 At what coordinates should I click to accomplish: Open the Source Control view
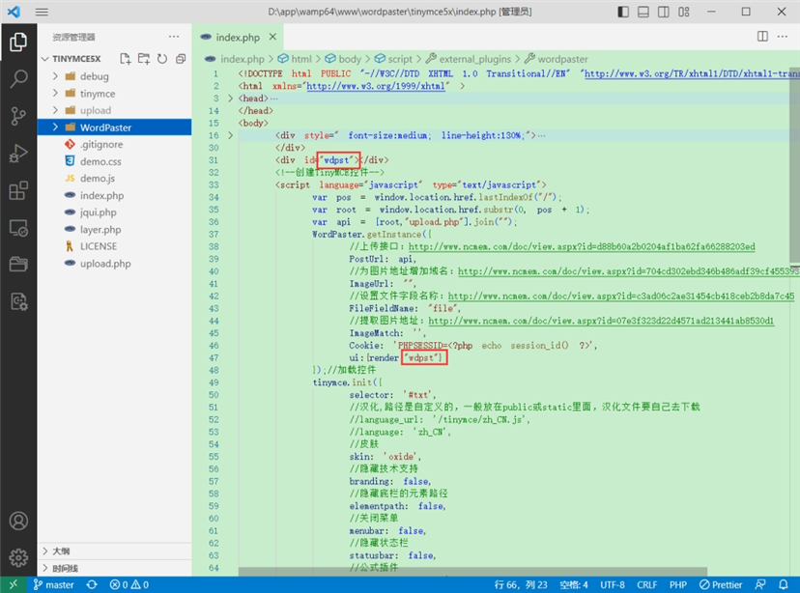click(18, 116)
